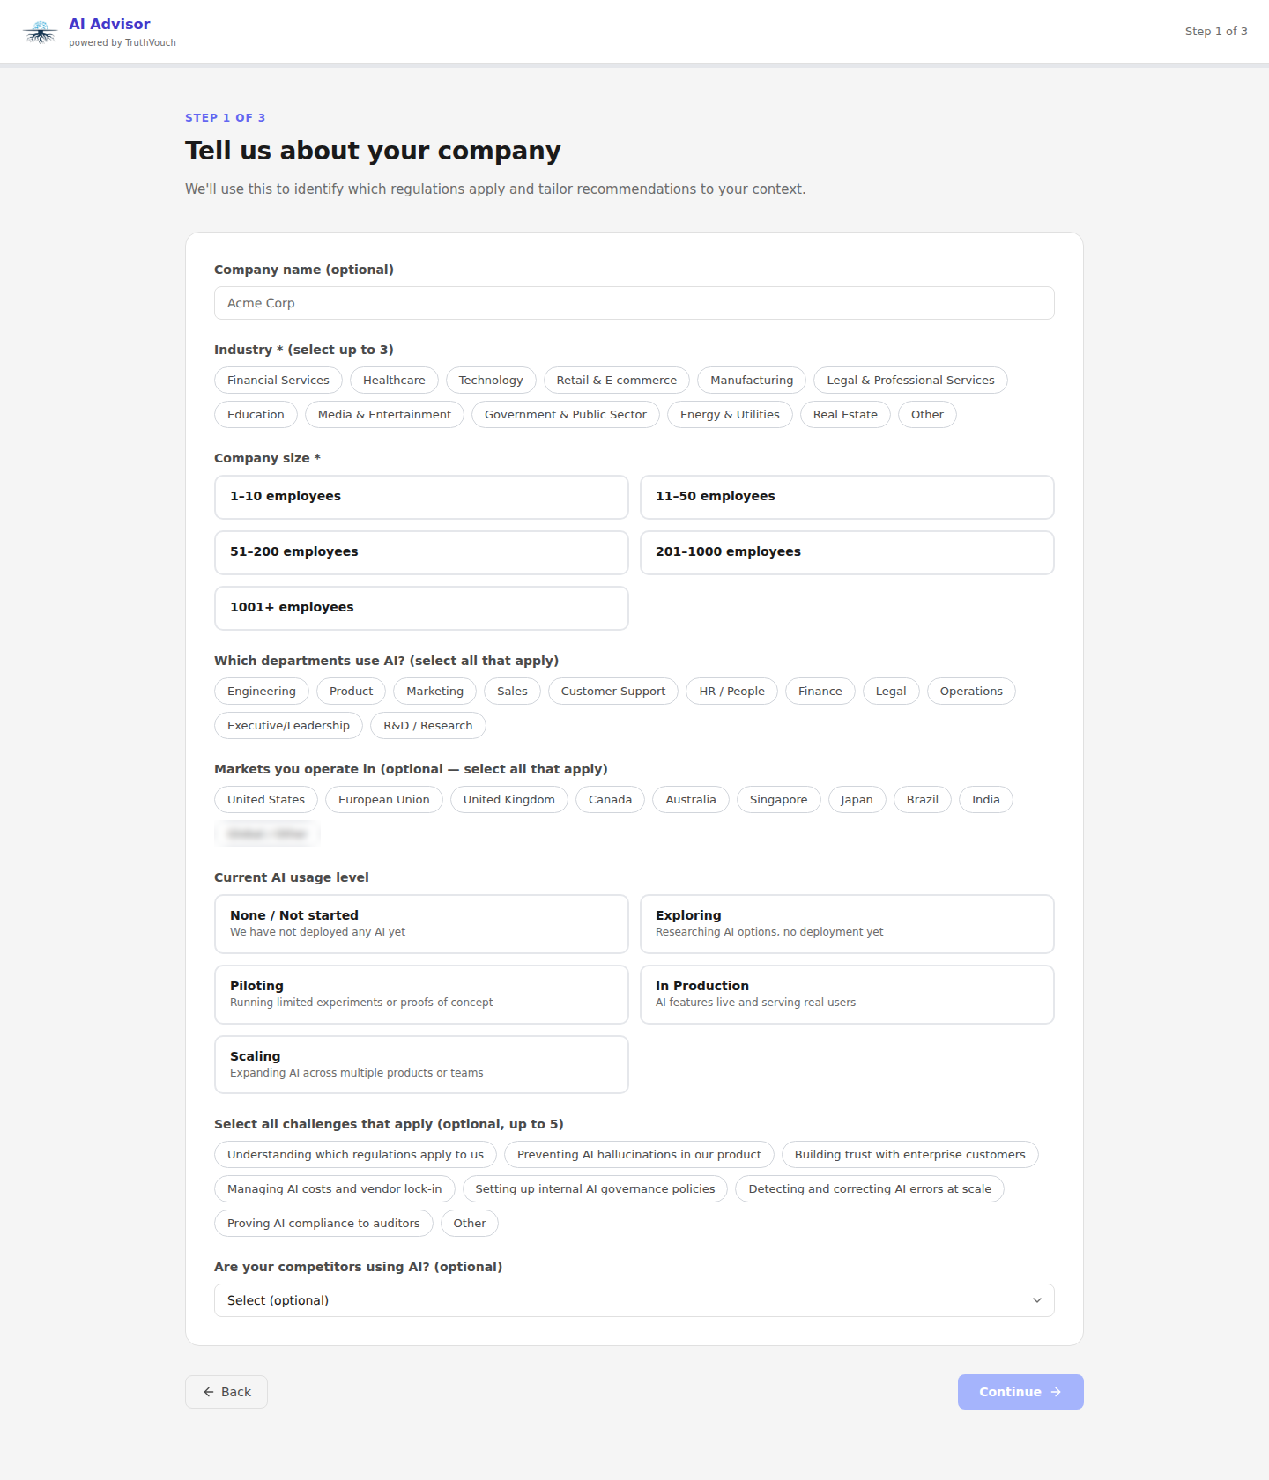Viewport: 1269px width, 1480px height.
Task: Select Government & Public Sector industry
Action: pos(565,414)
